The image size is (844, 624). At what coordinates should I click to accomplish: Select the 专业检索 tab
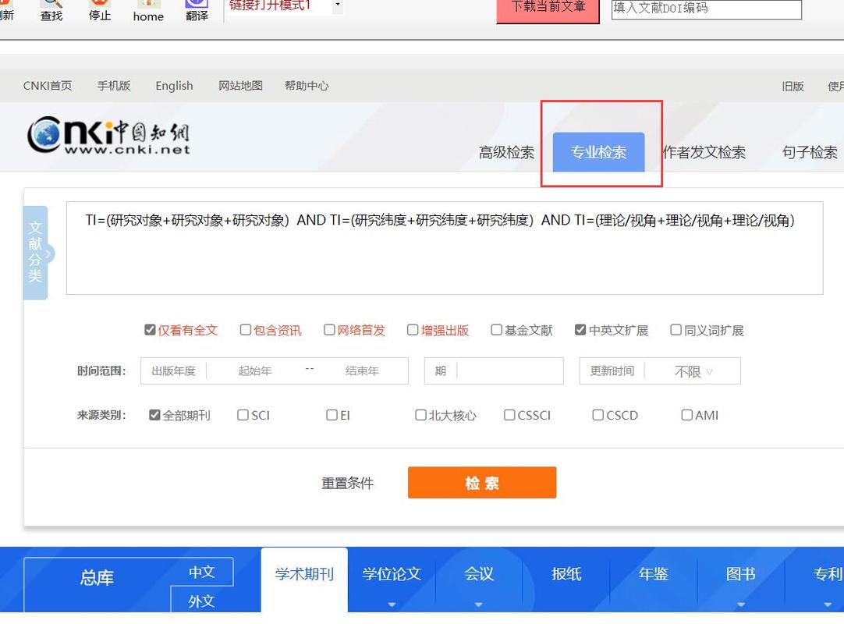pyautogui.click(x=598, y=152)
